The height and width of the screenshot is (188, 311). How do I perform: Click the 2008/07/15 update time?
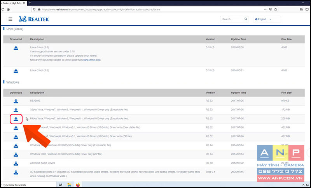pyautogui.click(x=237, y=172)
